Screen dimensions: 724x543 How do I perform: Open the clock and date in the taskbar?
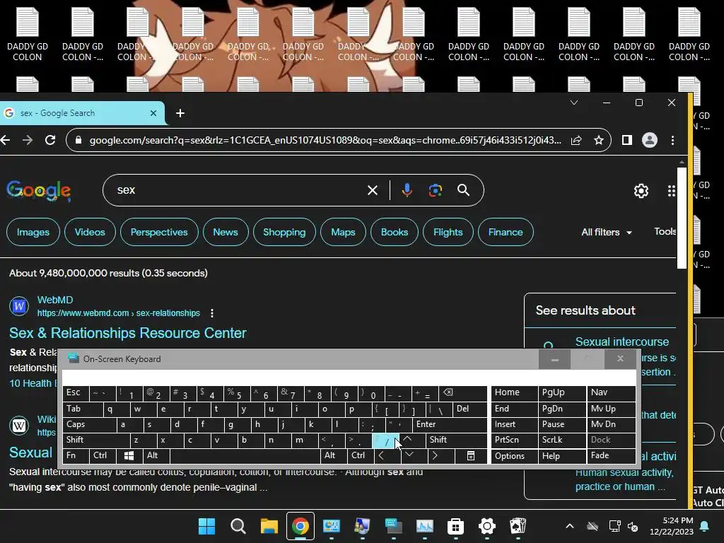(672, 526)
